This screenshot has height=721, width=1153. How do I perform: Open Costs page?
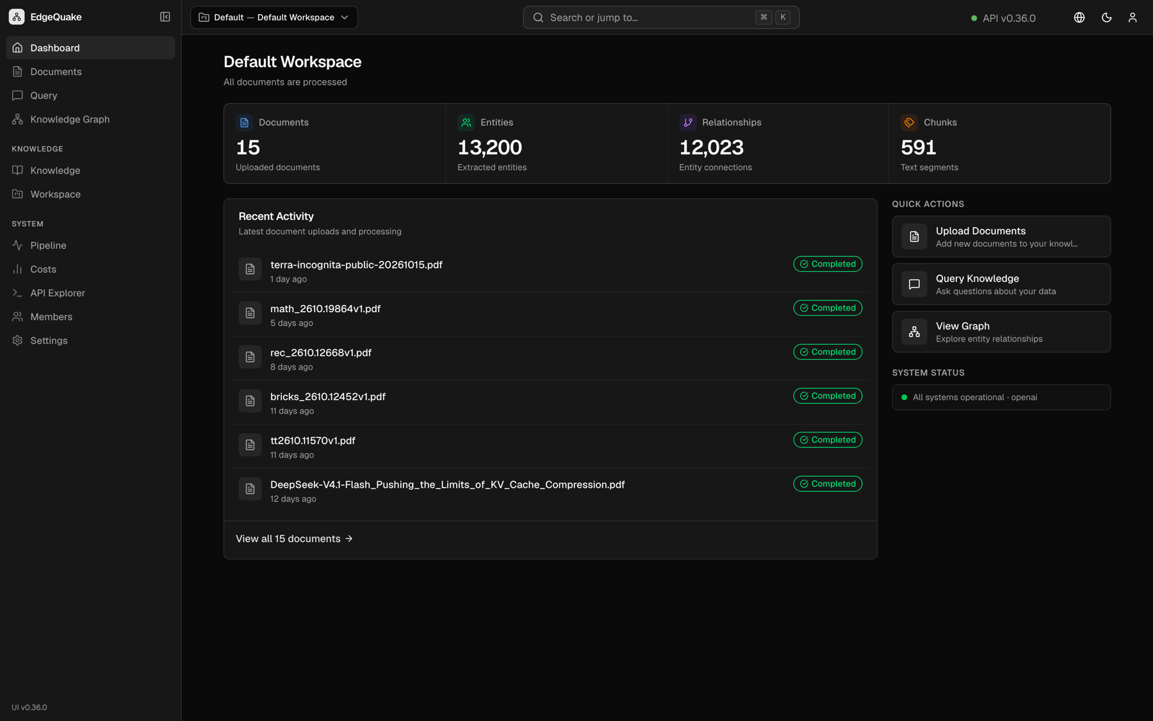(x=90, y=269)
